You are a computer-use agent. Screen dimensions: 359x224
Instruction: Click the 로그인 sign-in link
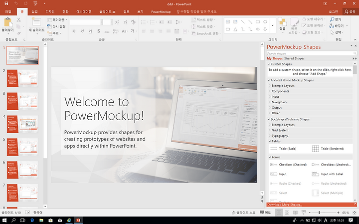[x=334, y=11]
